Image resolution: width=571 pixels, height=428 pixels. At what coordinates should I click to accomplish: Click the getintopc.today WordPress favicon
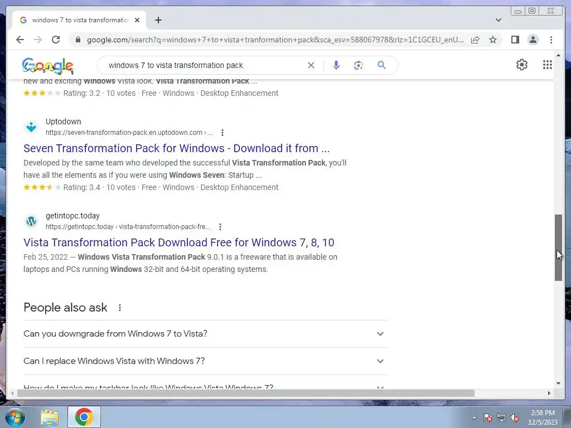click(x=31, y=221)
